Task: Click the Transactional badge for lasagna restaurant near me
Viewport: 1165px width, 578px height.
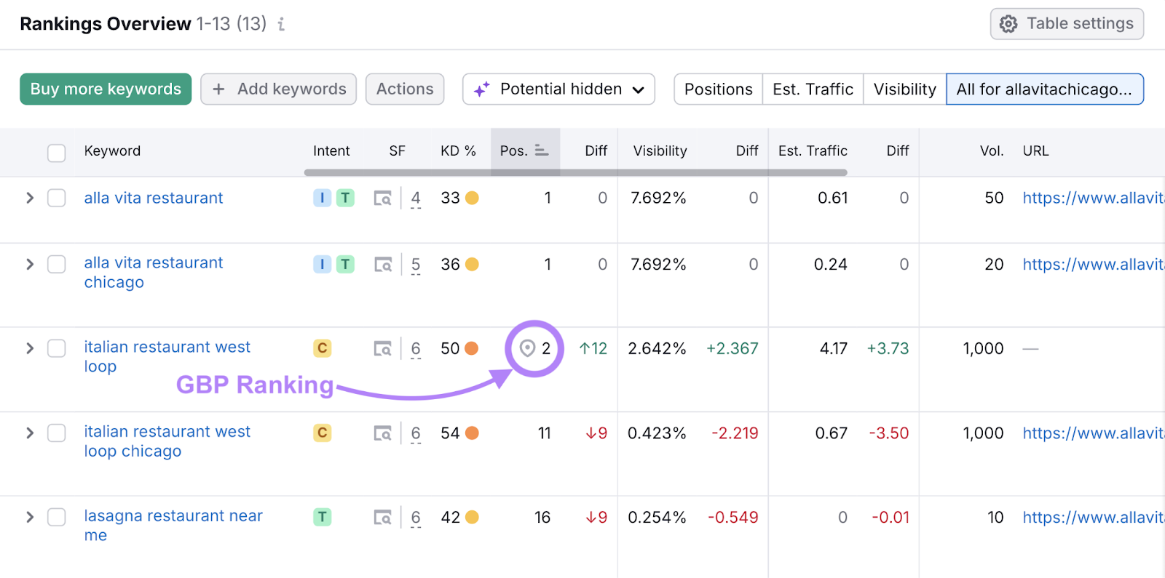Action: (322, 518)
